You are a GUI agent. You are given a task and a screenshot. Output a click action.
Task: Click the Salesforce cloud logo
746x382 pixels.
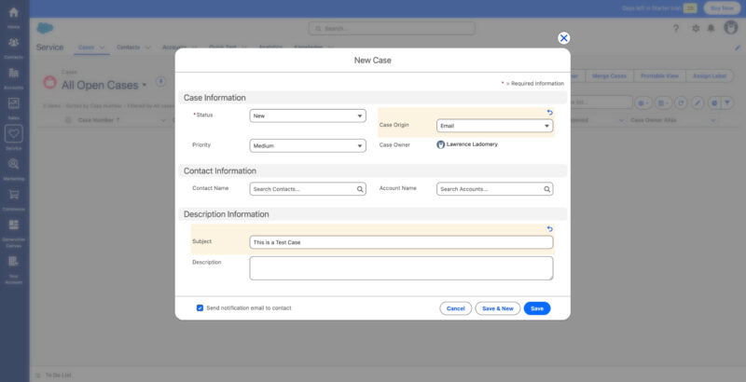[45, 29]
